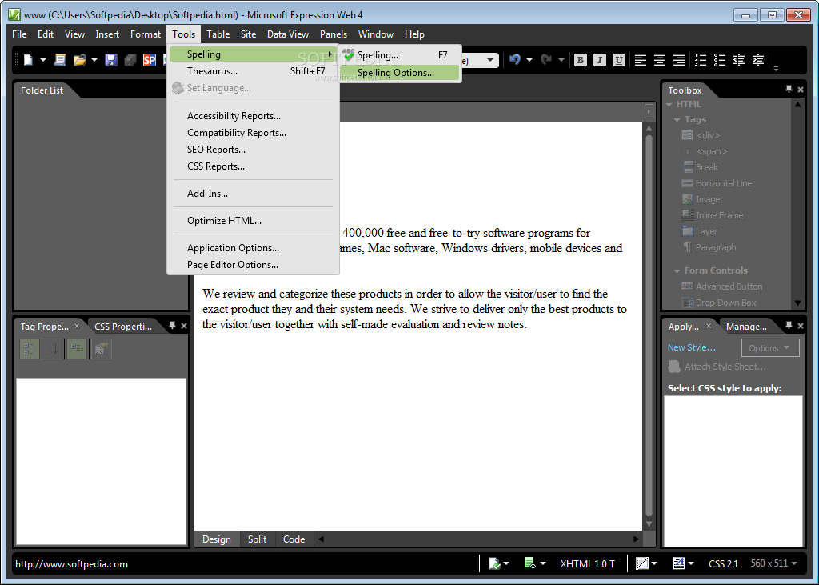Switch to the Split view tab
819x585 pixels.
[257, 539]
